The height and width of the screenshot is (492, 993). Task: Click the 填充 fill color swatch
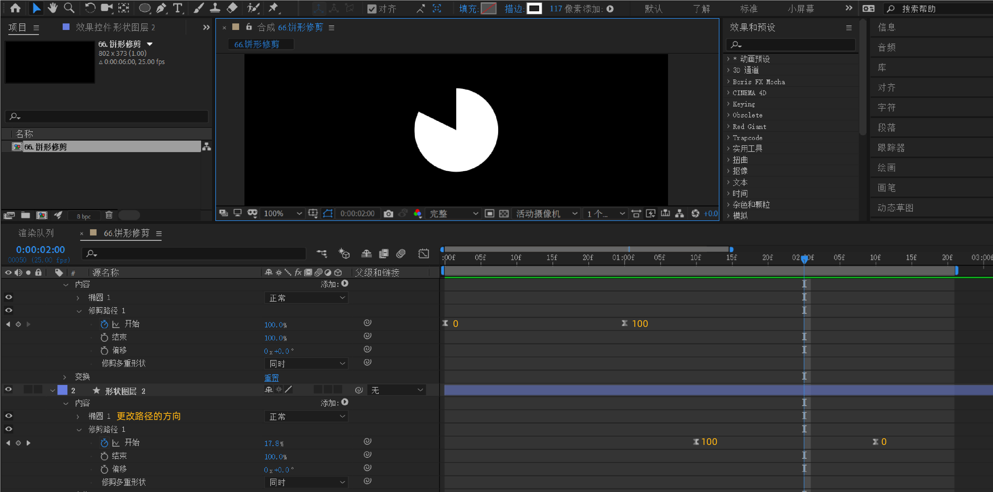[x=488, y=9]
